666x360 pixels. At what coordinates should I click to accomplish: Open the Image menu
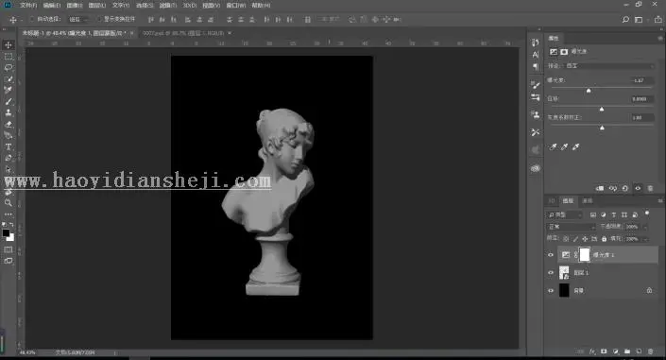[x=75, y=5]
